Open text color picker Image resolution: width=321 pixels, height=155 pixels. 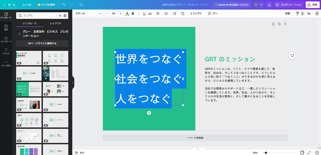coord(127,14)
